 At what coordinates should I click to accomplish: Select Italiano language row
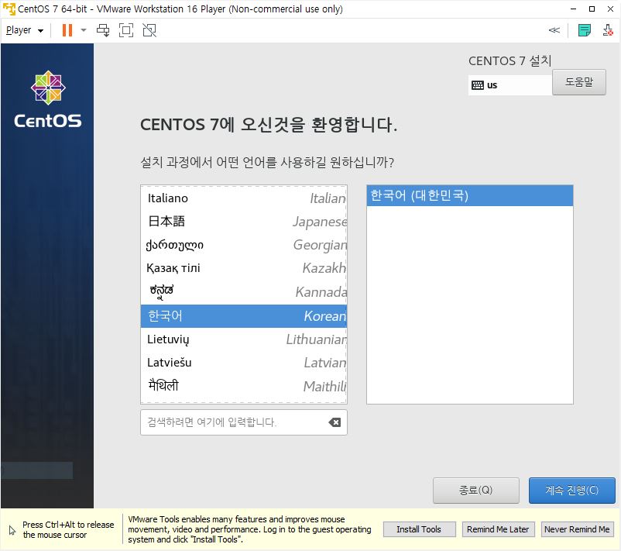pyautogui.click(x=244, y=198)
